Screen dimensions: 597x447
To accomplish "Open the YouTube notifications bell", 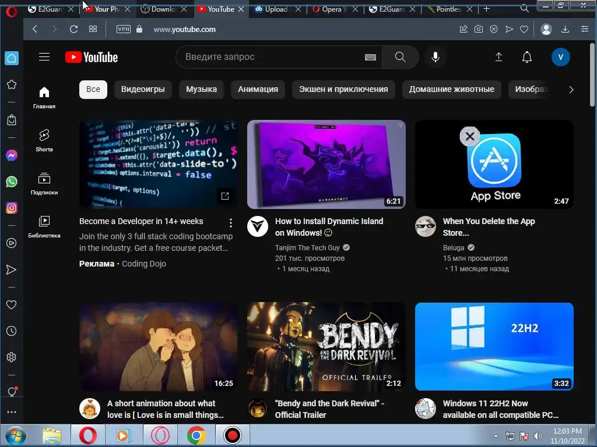I will click(x=527, y=57).
